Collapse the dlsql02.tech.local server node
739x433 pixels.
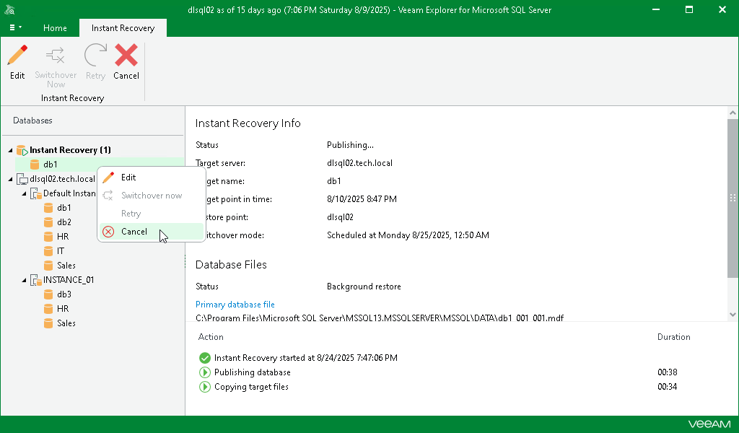tap(10, 179)
